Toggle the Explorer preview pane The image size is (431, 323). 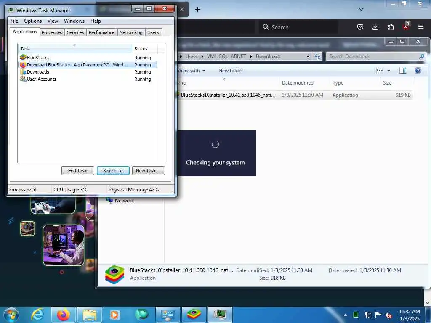403,71
